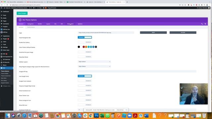Click the Reset logo button
The width and height of the screenshot is (212, 119).
[153, 32]
